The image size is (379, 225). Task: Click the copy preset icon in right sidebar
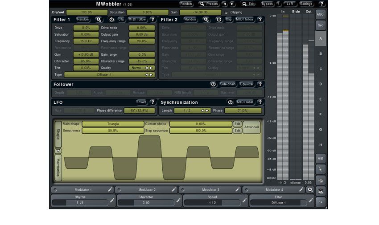tap(321, 180)
